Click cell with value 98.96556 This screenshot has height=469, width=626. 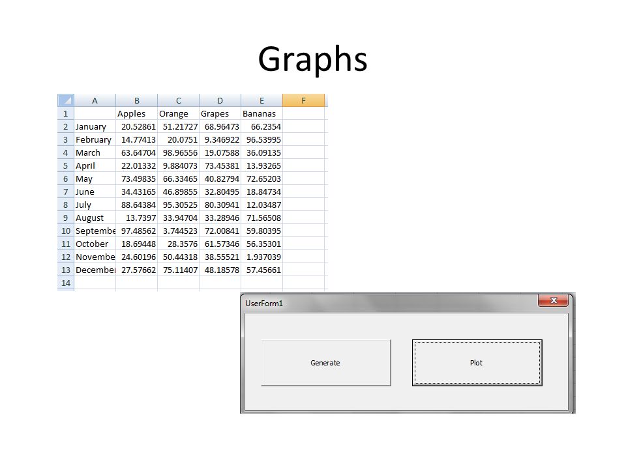coord(179,152)
